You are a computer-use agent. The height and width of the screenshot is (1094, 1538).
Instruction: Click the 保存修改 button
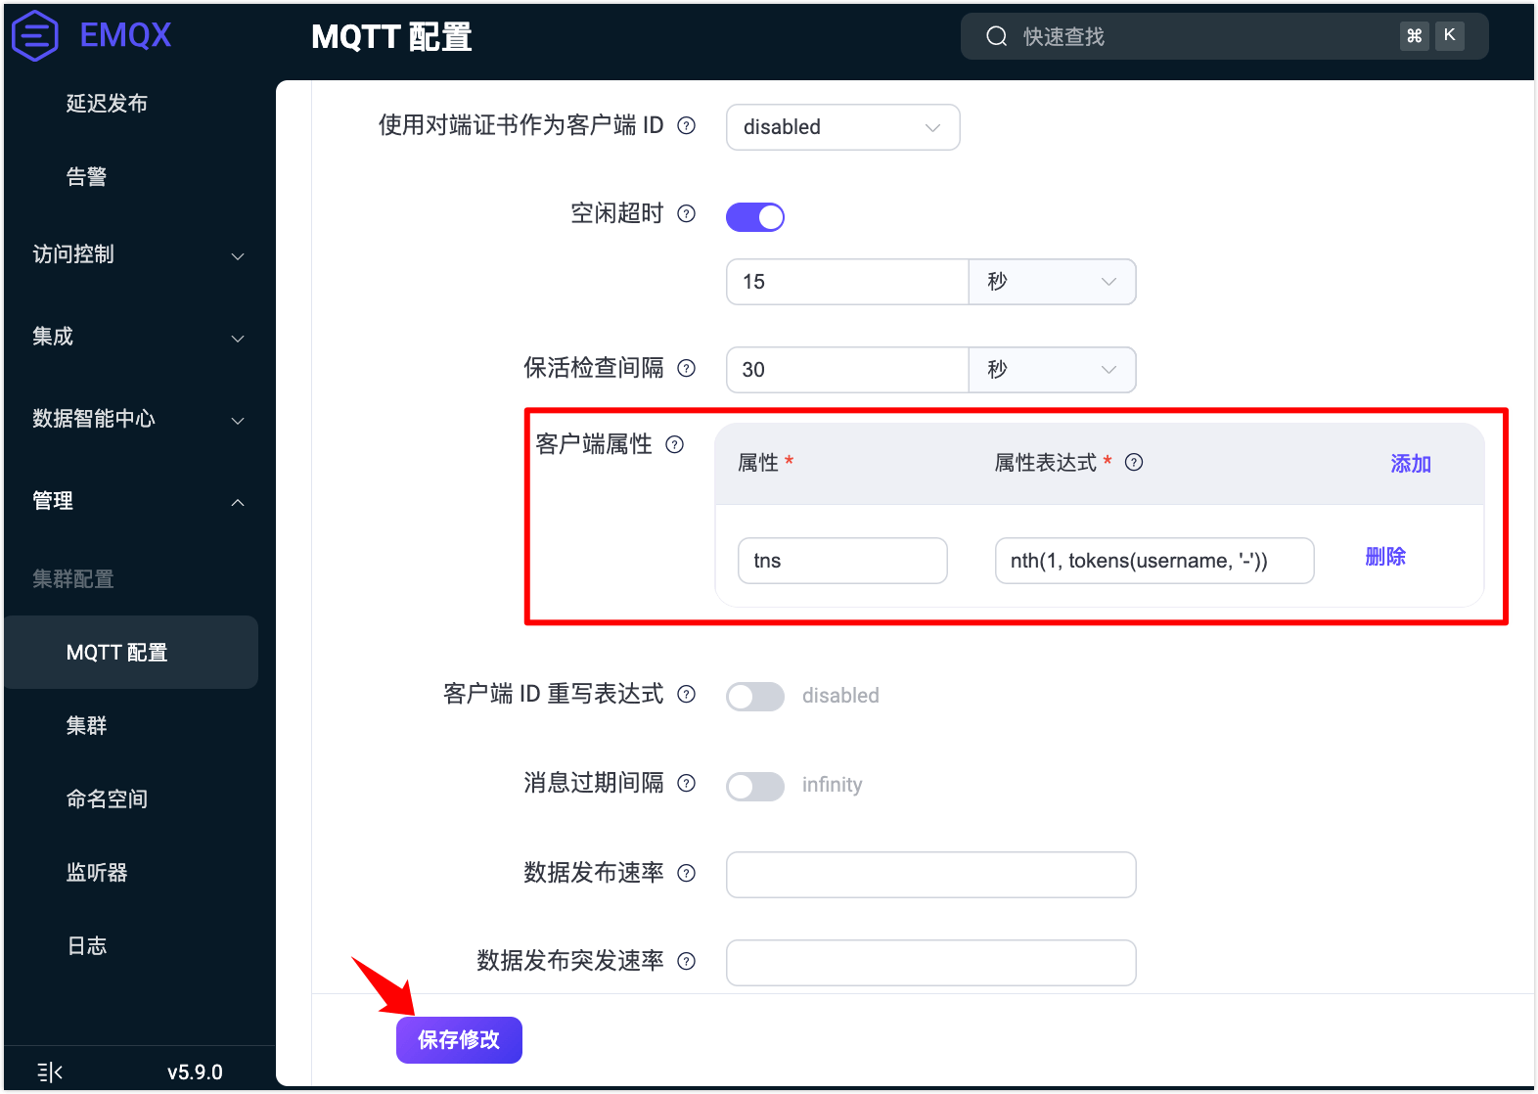(x=459, y=1039)
